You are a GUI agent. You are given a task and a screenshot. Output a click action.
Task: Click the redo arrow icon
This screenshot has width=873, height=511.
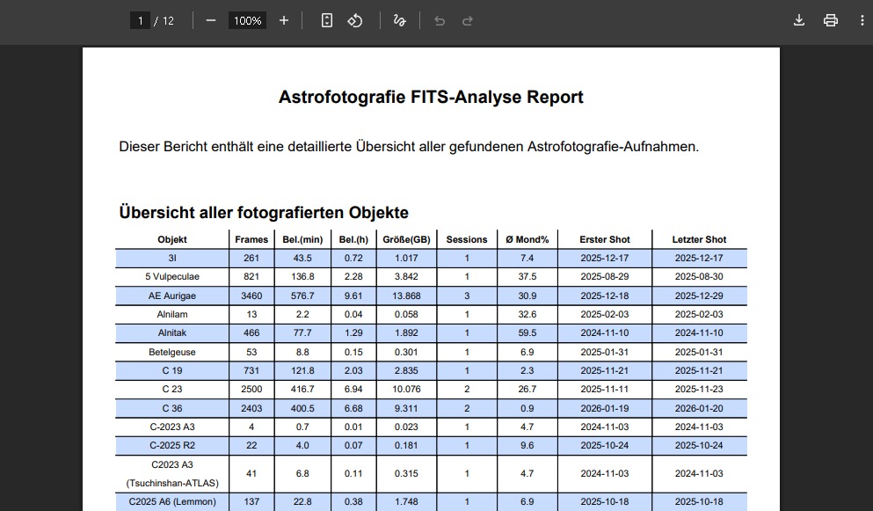(468, 20)
